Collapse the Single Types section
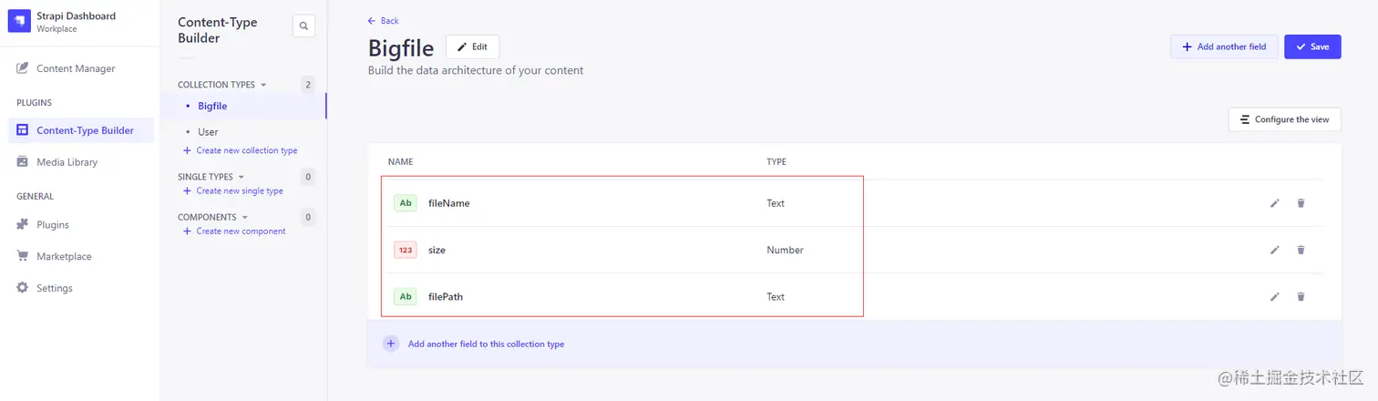This screenshot has height=401, width=1378. point(211,177)
